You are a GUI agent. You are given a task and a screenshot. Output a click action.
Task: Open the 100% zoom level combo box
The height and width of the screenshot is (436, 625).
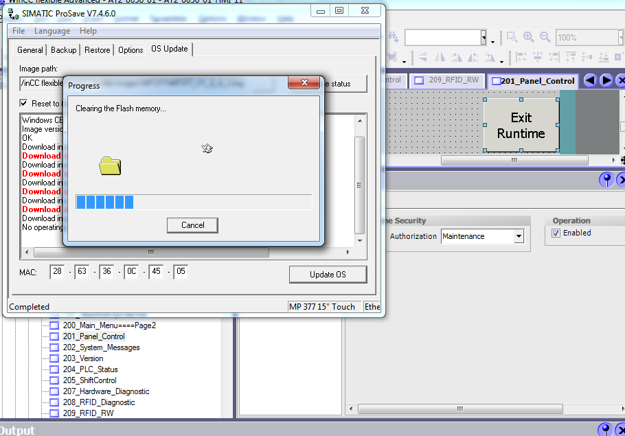point(589,38)
